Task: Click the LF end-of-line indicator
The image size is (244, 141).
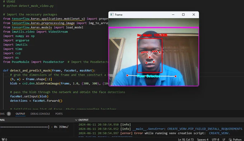Action: click(x=224, y=140)
